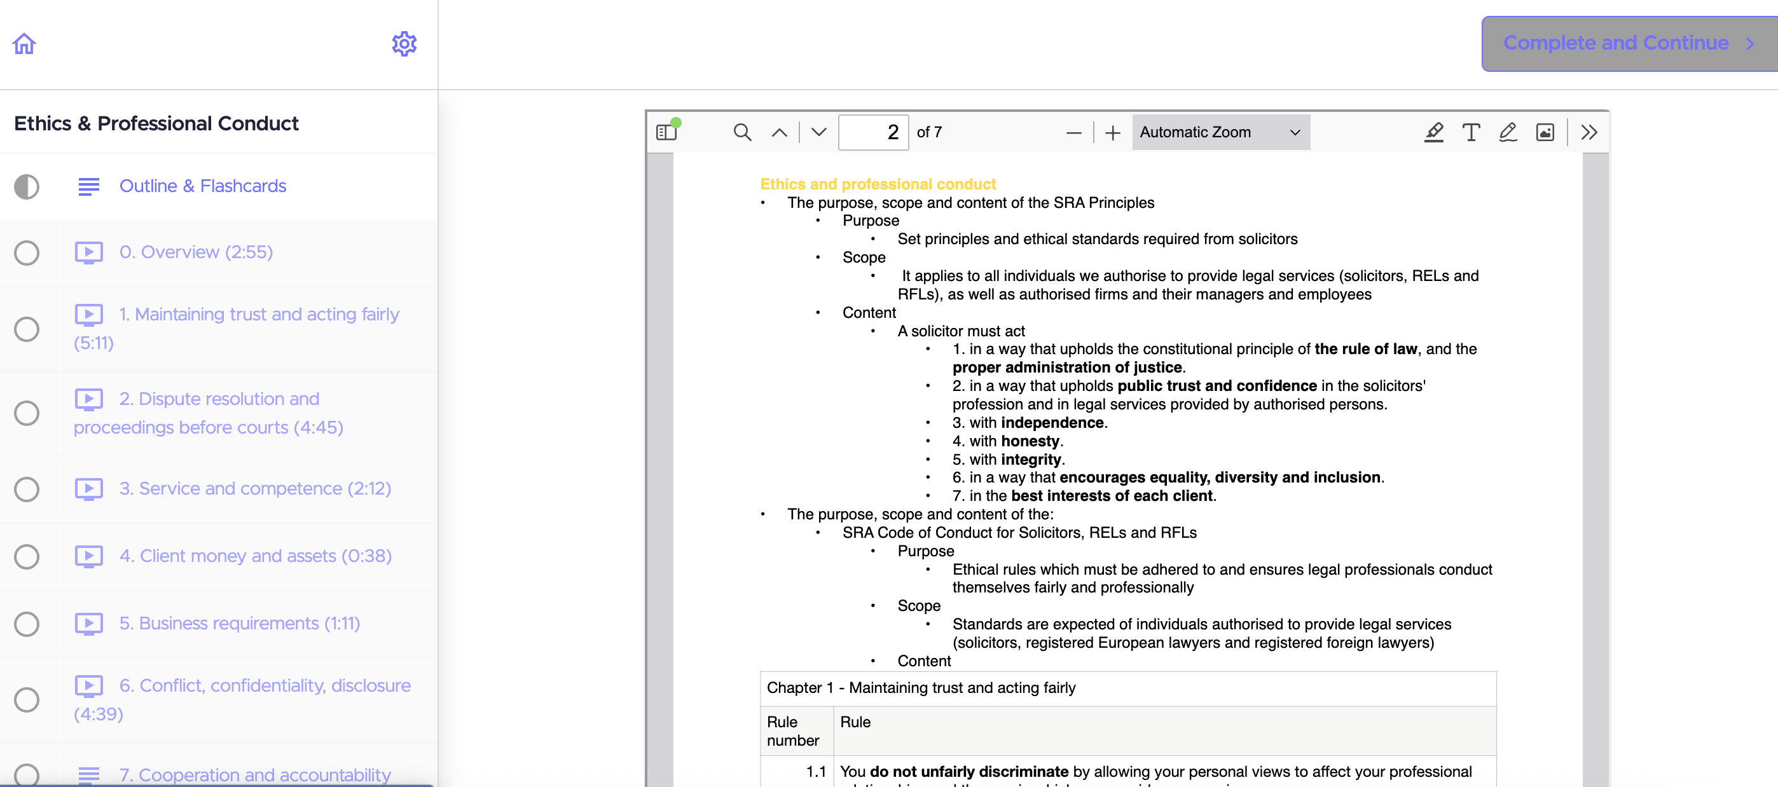Click video icon for Business requirements lesson
Image resolution: width=1778 pixels, height=787 pixels.
(x=89, y=624)
